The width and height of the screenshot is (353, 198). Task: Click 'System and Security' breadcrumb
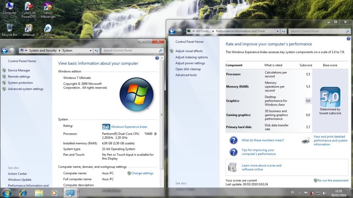[x=43, y=51]
